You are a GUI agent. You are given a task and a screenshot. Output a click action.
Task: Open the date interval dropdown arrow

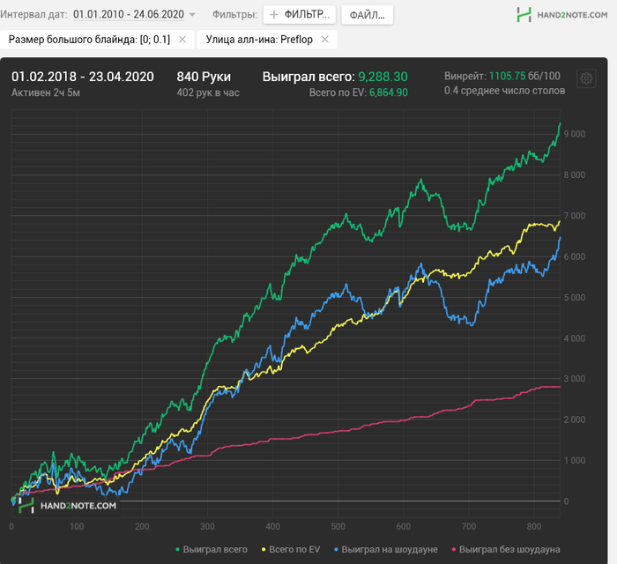point(192,15)
